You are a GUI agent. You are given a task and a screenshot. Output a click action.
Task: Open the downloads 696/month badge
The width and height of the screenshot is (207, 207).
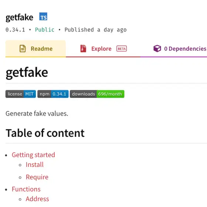click(97, 94)
